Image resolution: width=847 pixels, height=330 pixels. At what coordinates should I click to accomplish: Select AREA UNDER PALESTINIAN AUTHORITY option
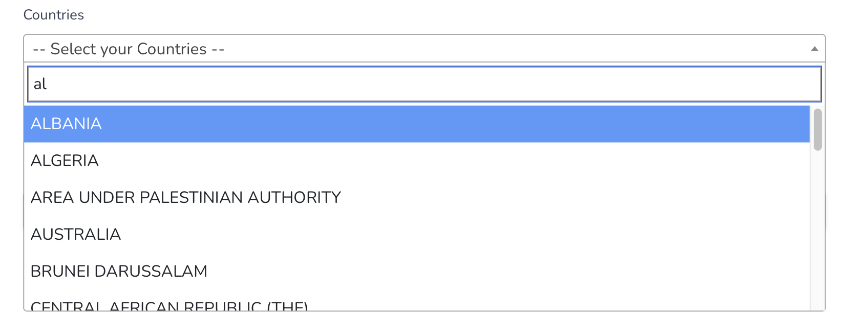[186, 198]
